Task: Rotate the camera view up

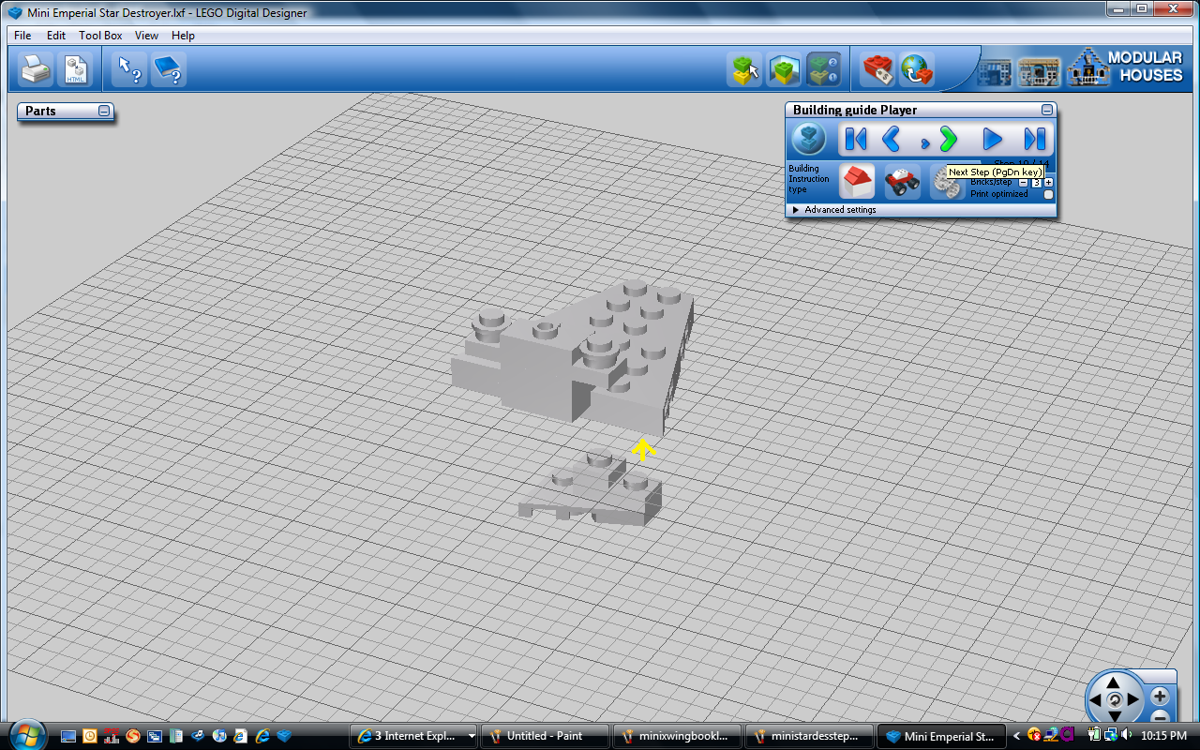Action: click(x=1114, y=682)
